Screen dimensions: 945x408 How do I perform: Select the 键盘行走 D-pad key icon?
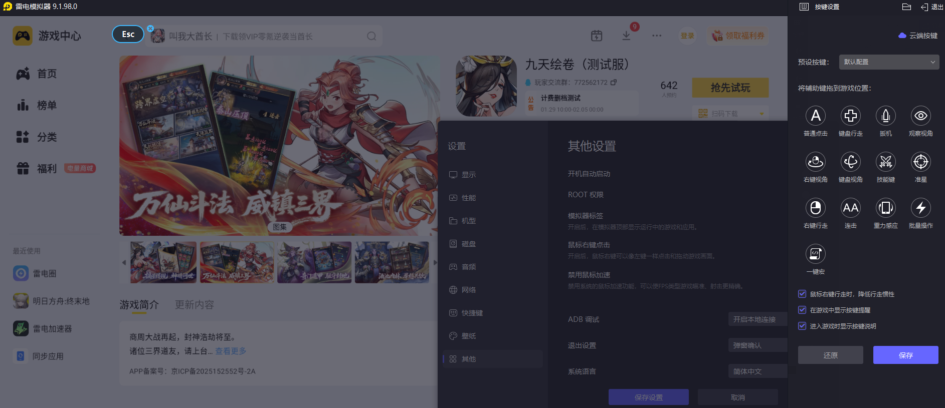point(851,116)
